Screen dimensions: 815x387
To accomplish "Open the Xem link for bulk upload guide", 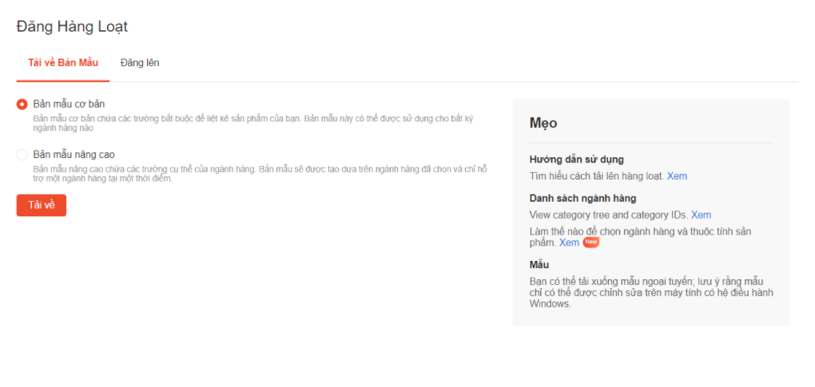I will (677, 176).
